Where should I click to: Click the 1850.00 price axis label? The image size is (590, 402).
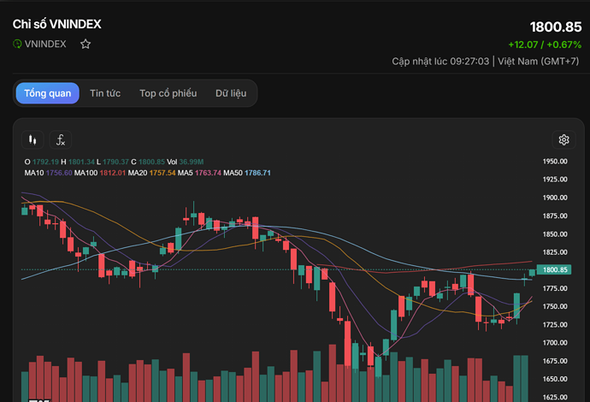pyautogui.click(x=555, y=234)
